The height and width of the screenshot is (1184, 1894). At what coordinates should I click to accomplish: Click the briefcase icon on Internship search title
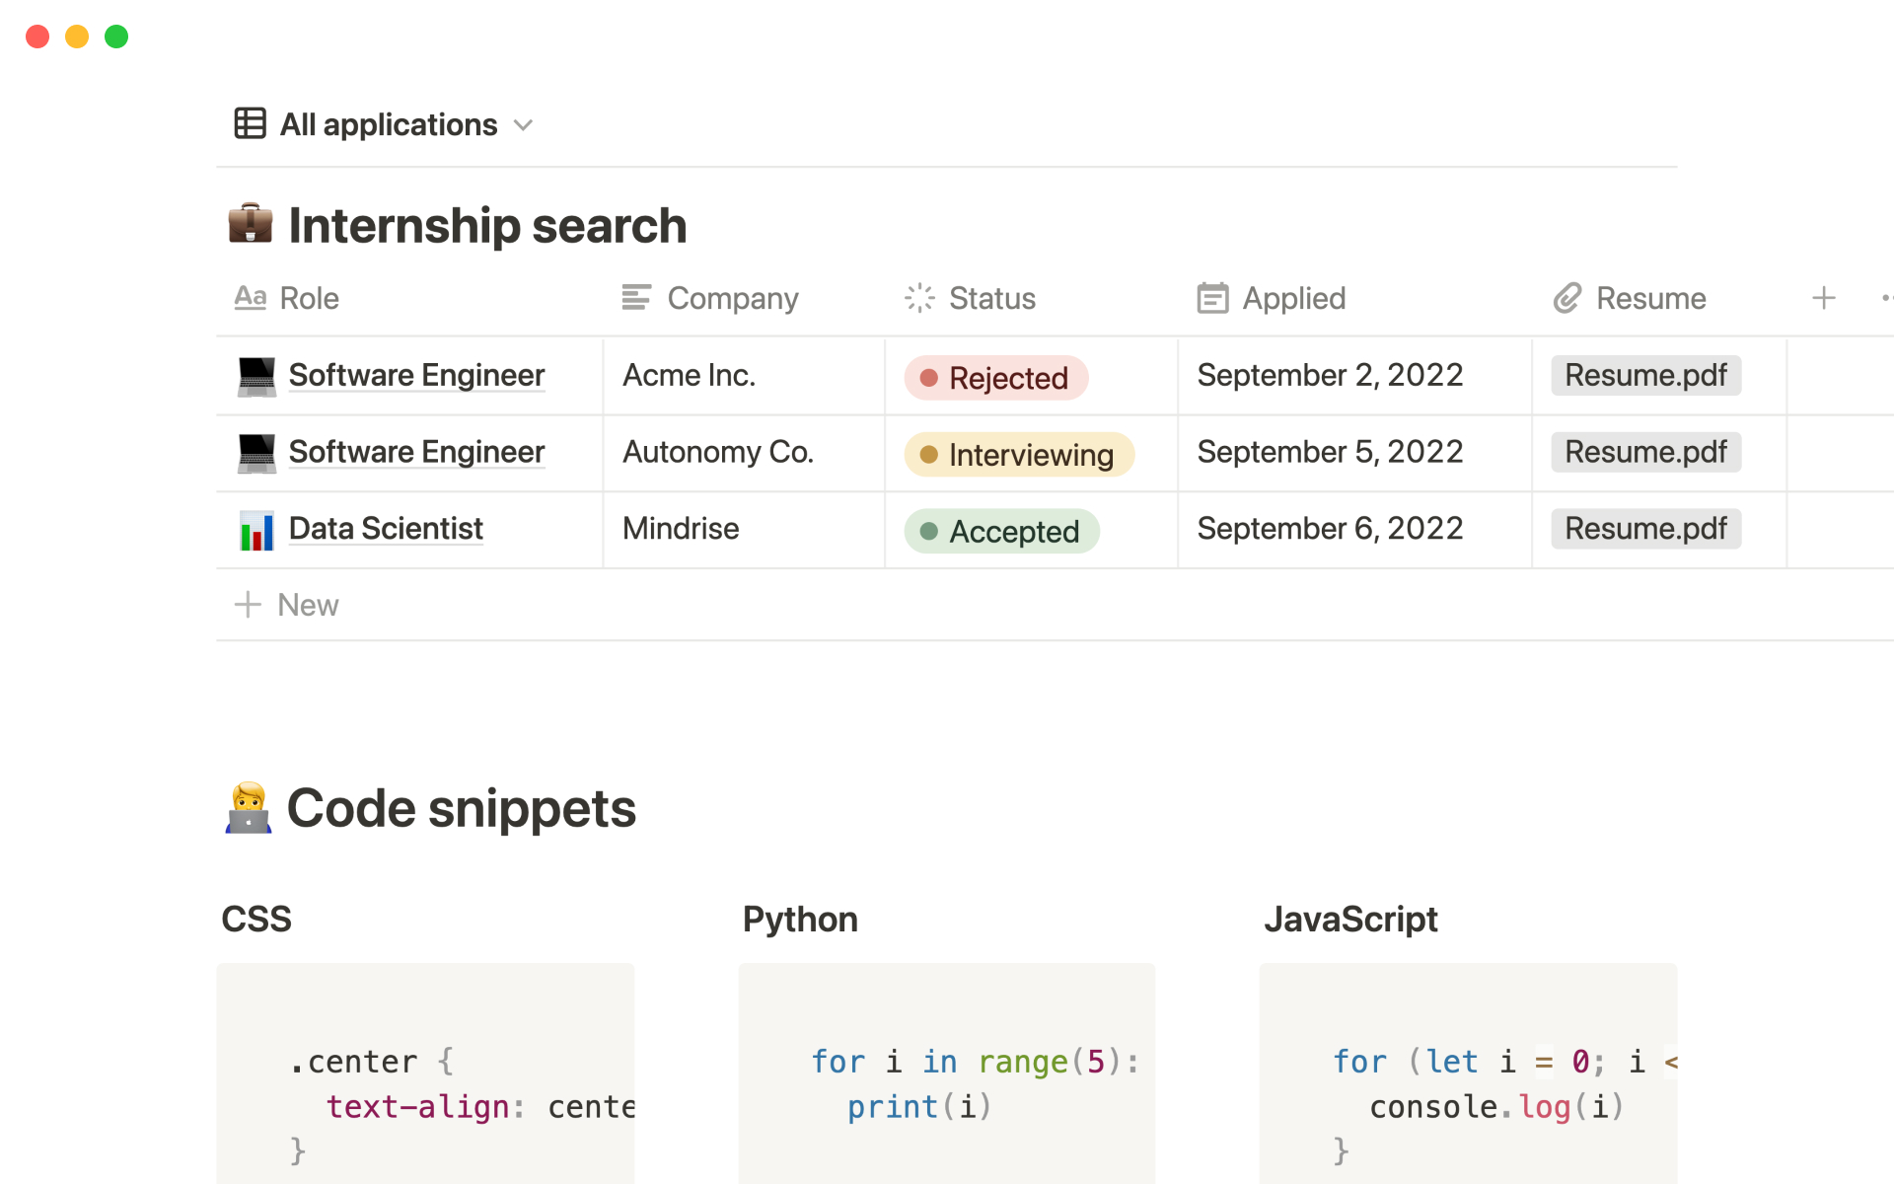point(250,225)
